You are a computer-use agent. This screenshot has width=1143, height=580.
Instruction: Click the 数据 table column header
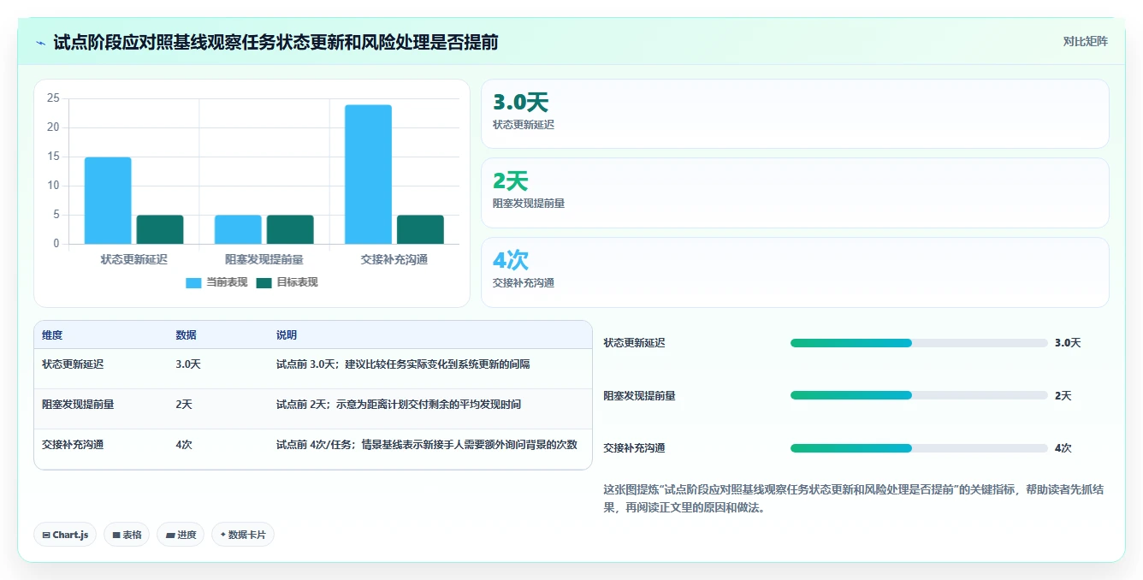click(x=186, y=335)
